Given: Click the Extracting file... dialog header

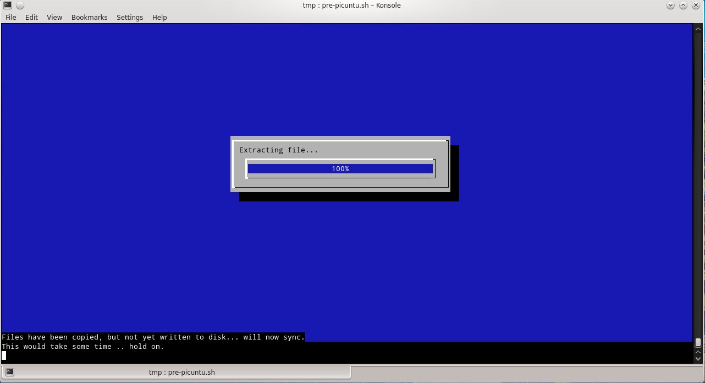Looking at the screenshot, I should pos(278,150).
